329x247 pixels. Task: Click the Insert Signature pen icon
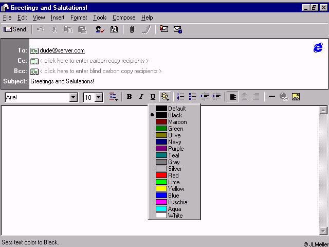click(x=146, y=29)
